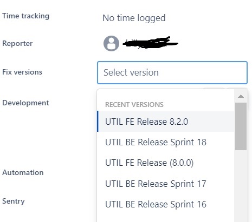
Task: Click the Development field label
Action: (x=25, y=103)
